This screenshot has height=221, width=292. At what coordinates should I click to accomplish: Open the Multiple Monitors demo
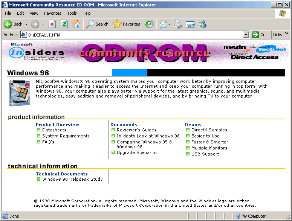[x=209, y=148]
